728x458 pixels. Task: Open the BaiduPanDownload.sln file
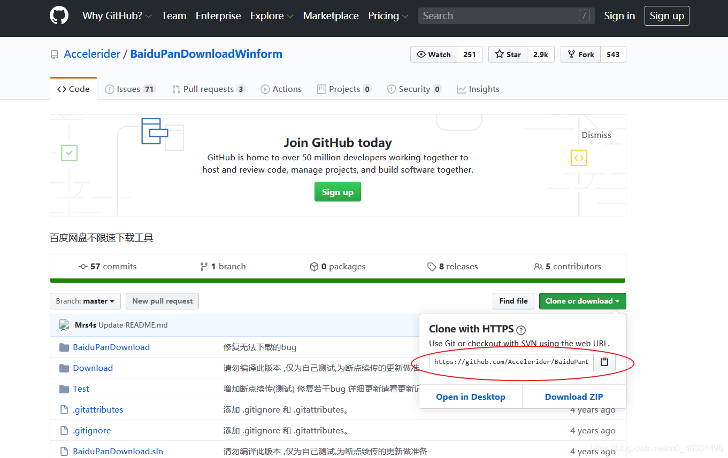coord(118,452)
